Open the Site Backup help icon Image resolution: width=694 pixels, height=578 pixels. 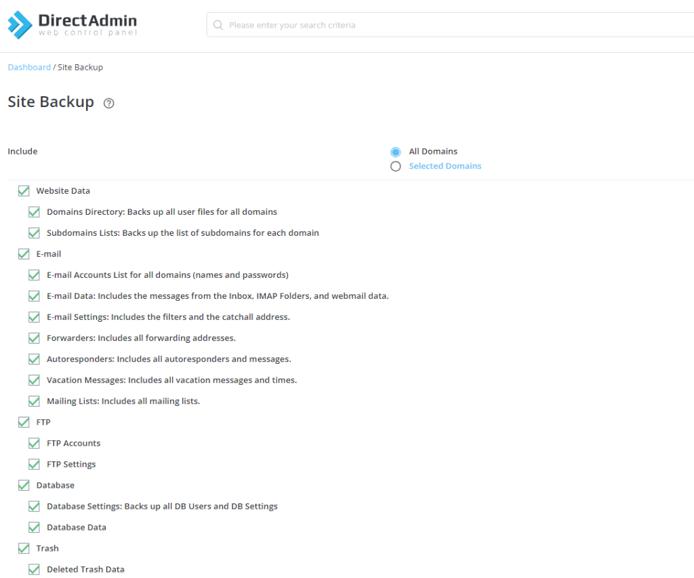tap(108, 103)
